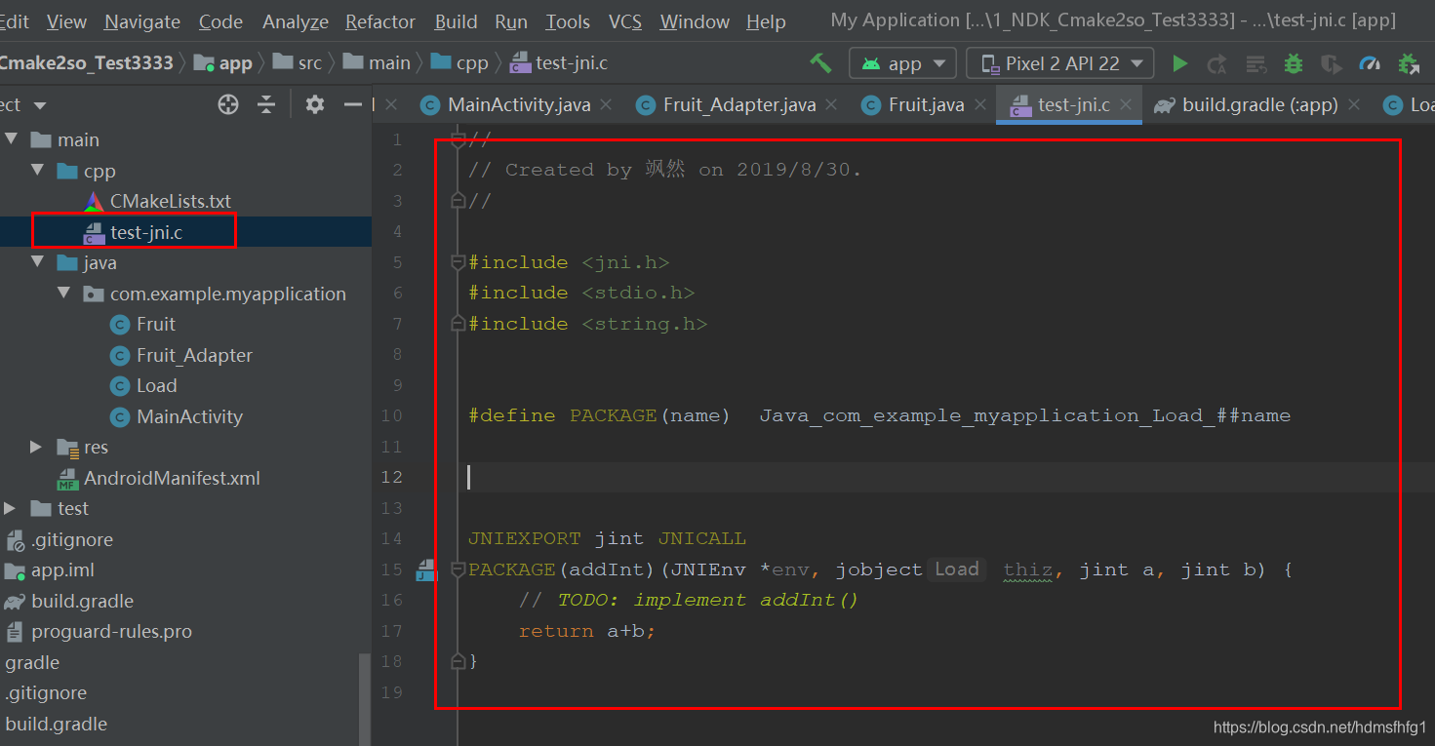Open the Run menu
Image resolution: width=1435 pixels, height=746 pixels.
(x=511, y=21)
